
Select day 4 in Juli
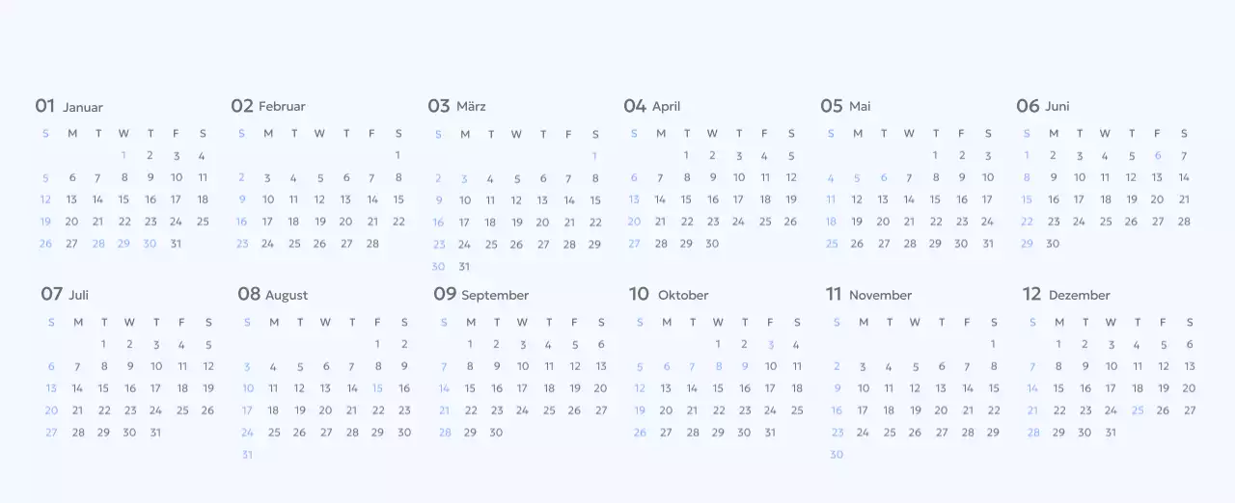pyautogui.click(x=181, y=344)
